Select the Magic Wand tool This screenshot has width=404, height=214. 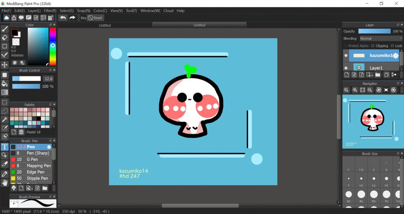click(x=4, y=119)
